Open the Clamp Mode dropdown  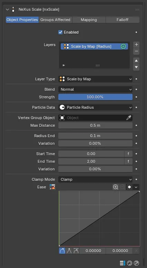(95, 179)
